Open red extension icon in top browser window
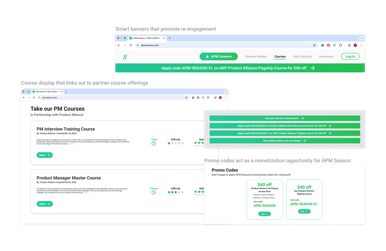Viewport: 386px width, 251px height. (329, 45)
